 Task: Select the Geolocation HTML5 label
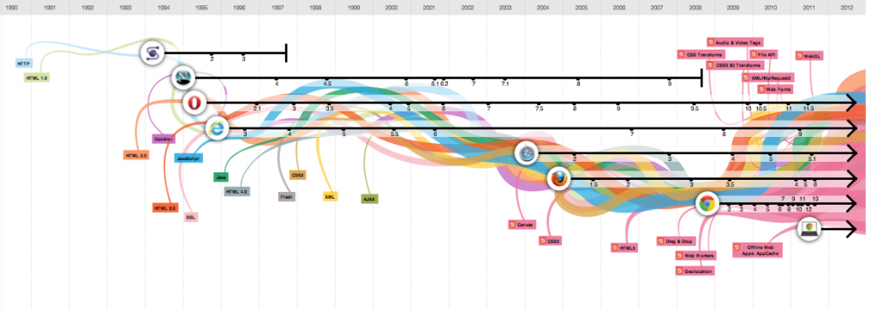[x=694, y=271]
